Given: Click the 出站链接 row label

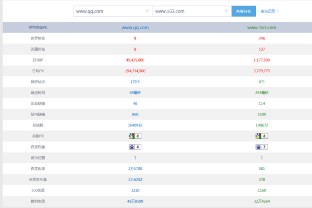Looking at the screenshot, I should [38, 104].
